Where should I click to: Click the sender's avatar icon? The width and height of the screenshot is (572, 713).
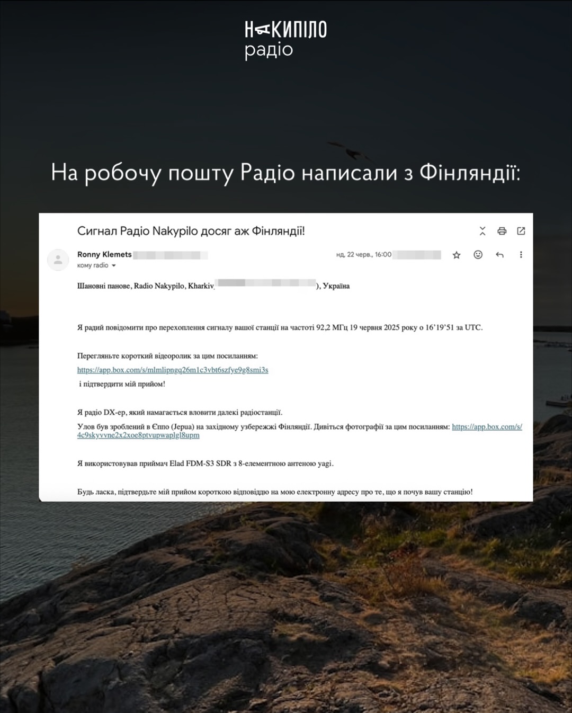[58, 260]
